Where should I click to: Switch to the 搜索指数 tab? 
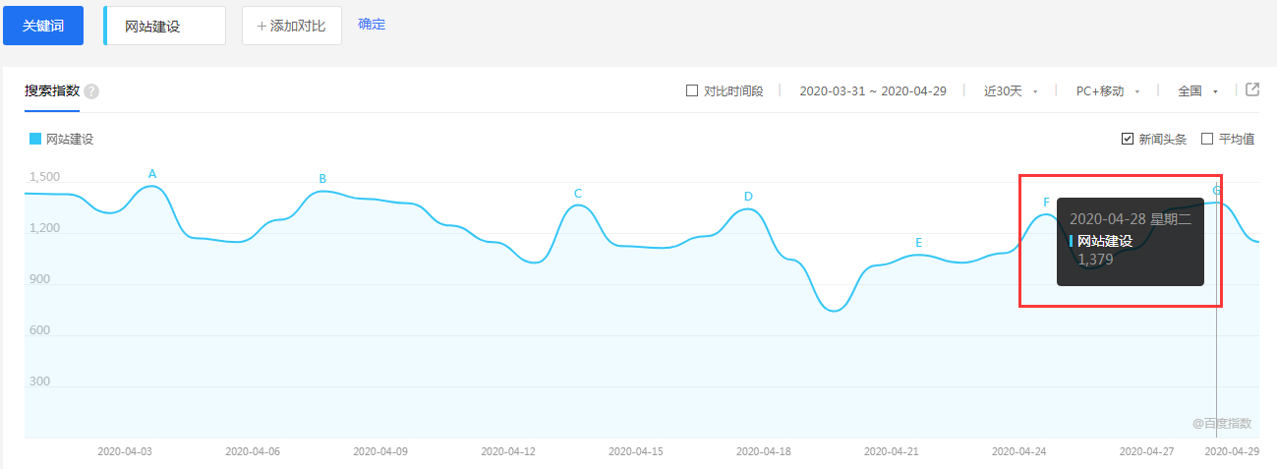tap(52, 90)
